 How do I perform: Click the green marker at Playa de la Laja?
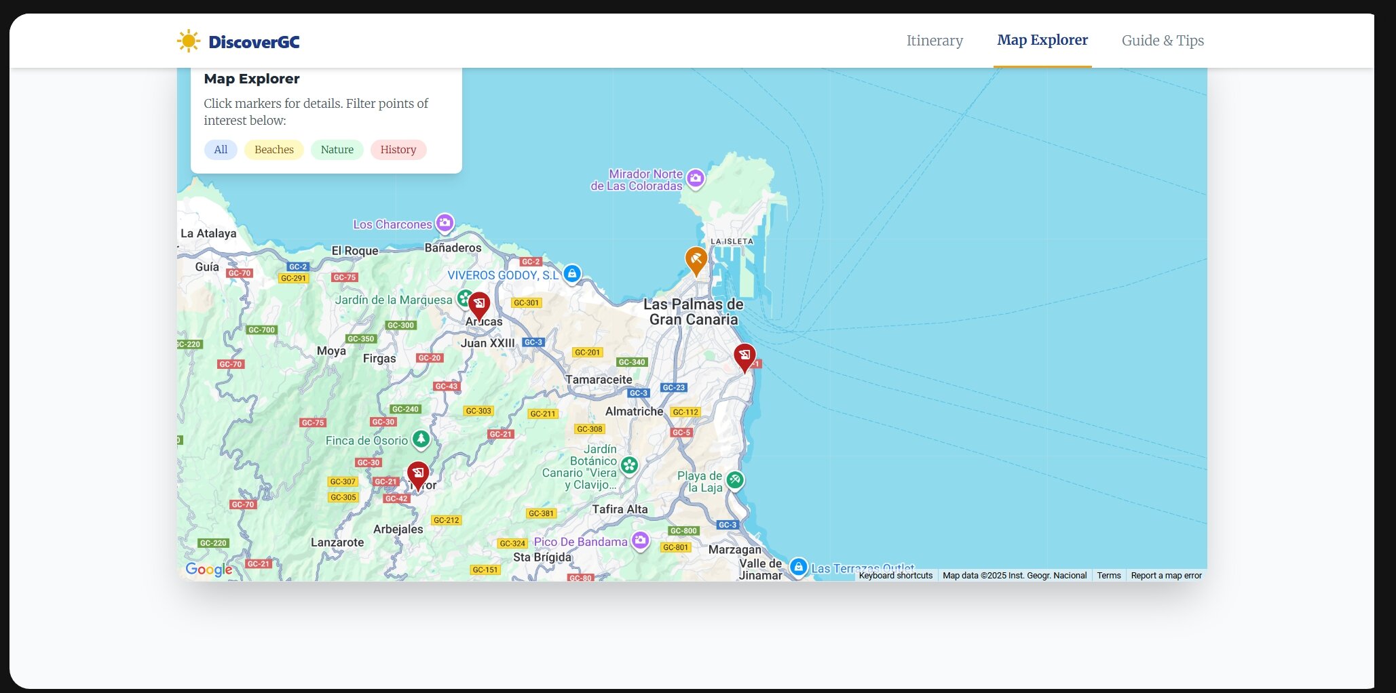click(734, 481)
